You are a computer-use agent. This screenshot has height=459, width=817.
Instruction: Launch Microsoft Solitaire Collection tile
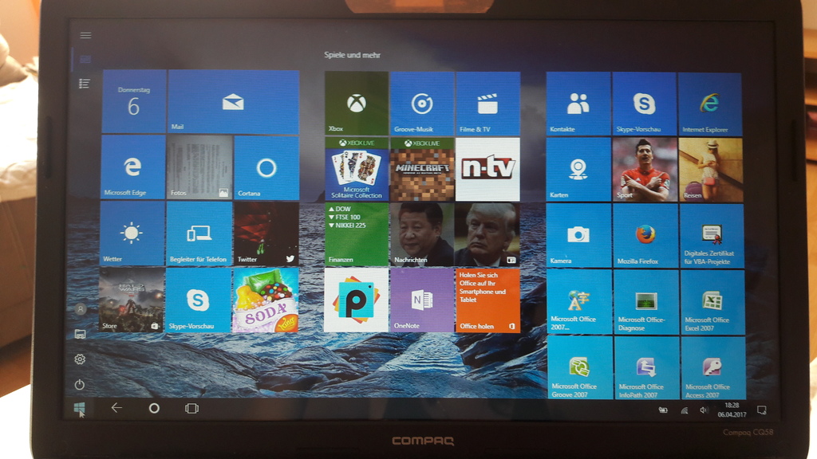click(x=357, y=169)
